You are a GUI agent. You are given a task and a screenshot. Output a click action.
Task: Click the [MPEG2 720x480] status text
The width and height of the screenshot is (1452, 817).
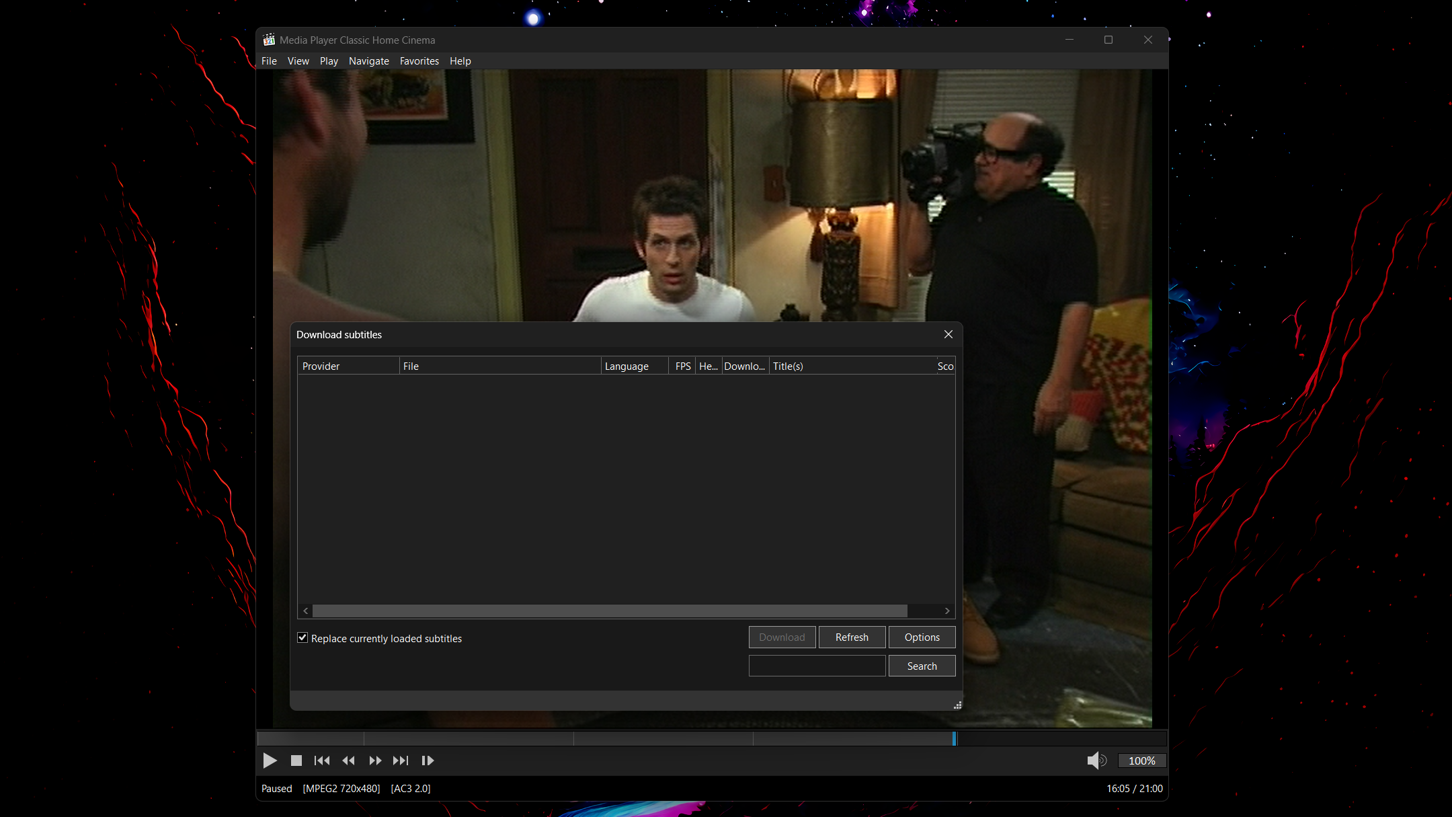coord(341,788)
